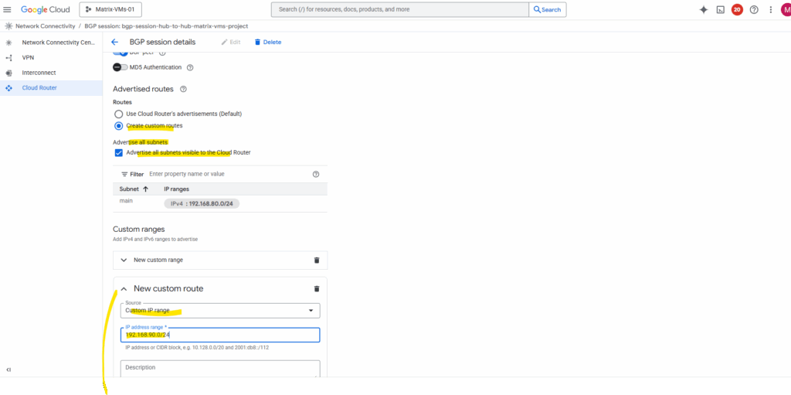This screenshot has width=791, height=395.
Task: Sort by the Subnet column arrow
Action: [x=146, y=189]
